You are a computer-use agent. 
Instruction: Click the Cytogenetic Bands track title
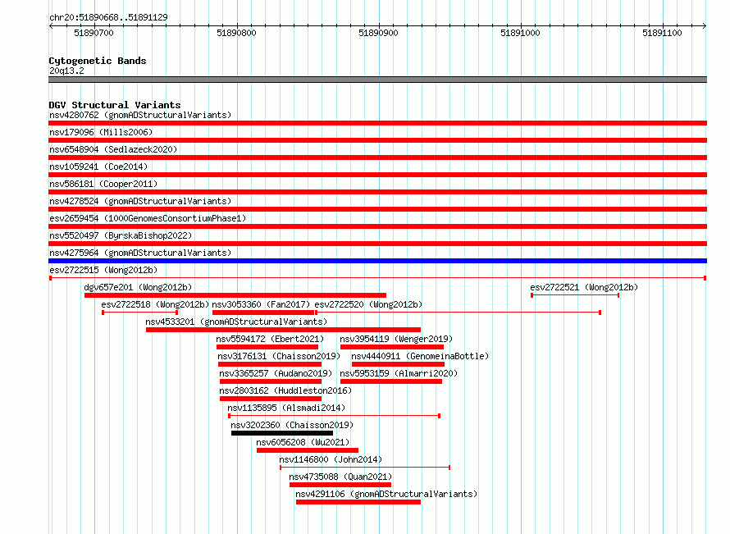tap(98, 61)
